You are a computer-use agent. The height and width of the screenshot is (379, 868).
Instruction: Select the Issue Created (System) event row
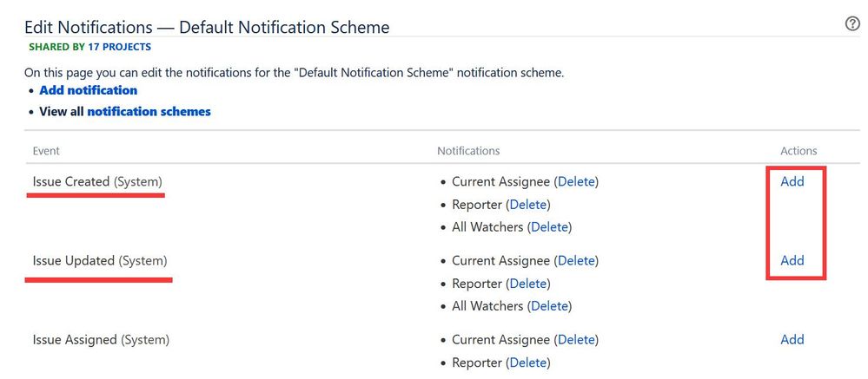[x=97, y=181]
